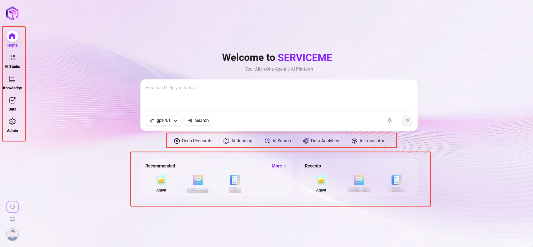Open the AI Studio sidebar section
Viewport: 533px width, 247px height.
12,61
